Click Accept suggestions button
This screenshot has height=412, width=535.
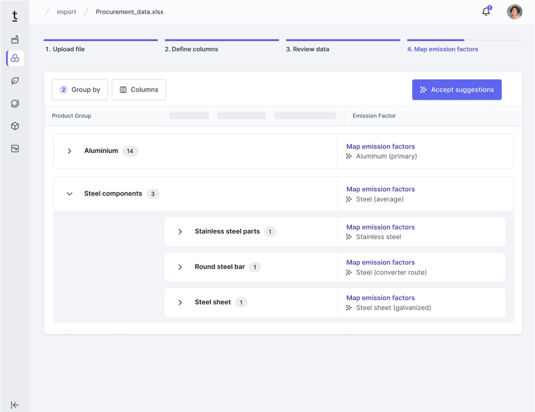pyautogui.click(x=457, y=90)
